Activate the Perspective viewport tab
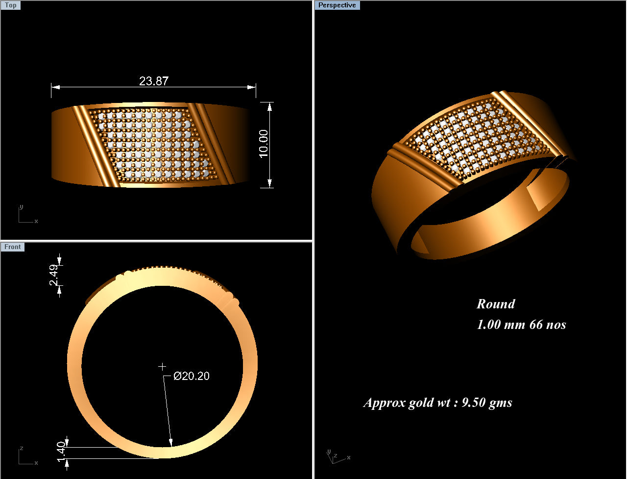 point(337,5)
